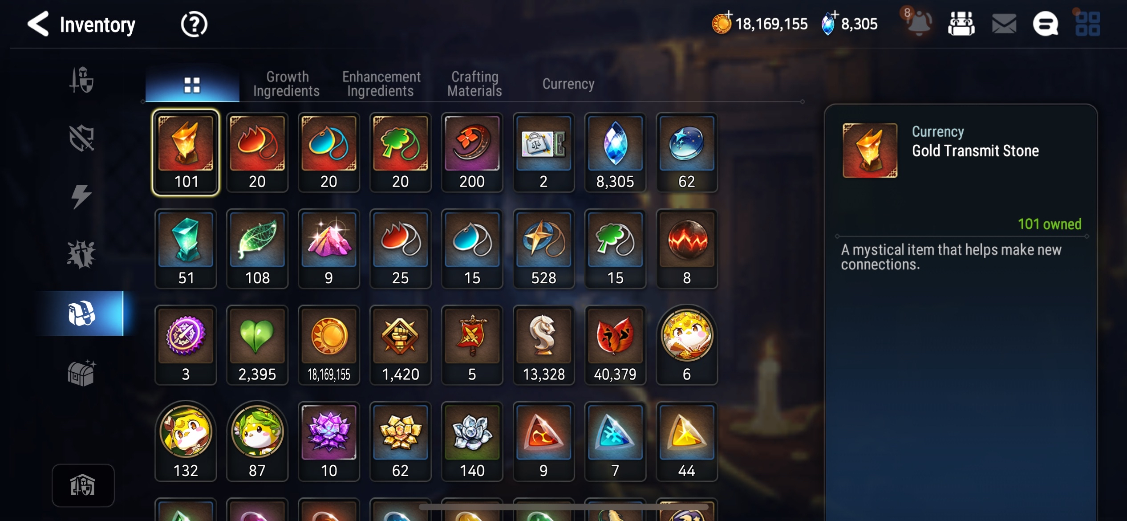1127x521 pixels.
Task: Go back using the Inventory arrow
Action: click(38, 24)
